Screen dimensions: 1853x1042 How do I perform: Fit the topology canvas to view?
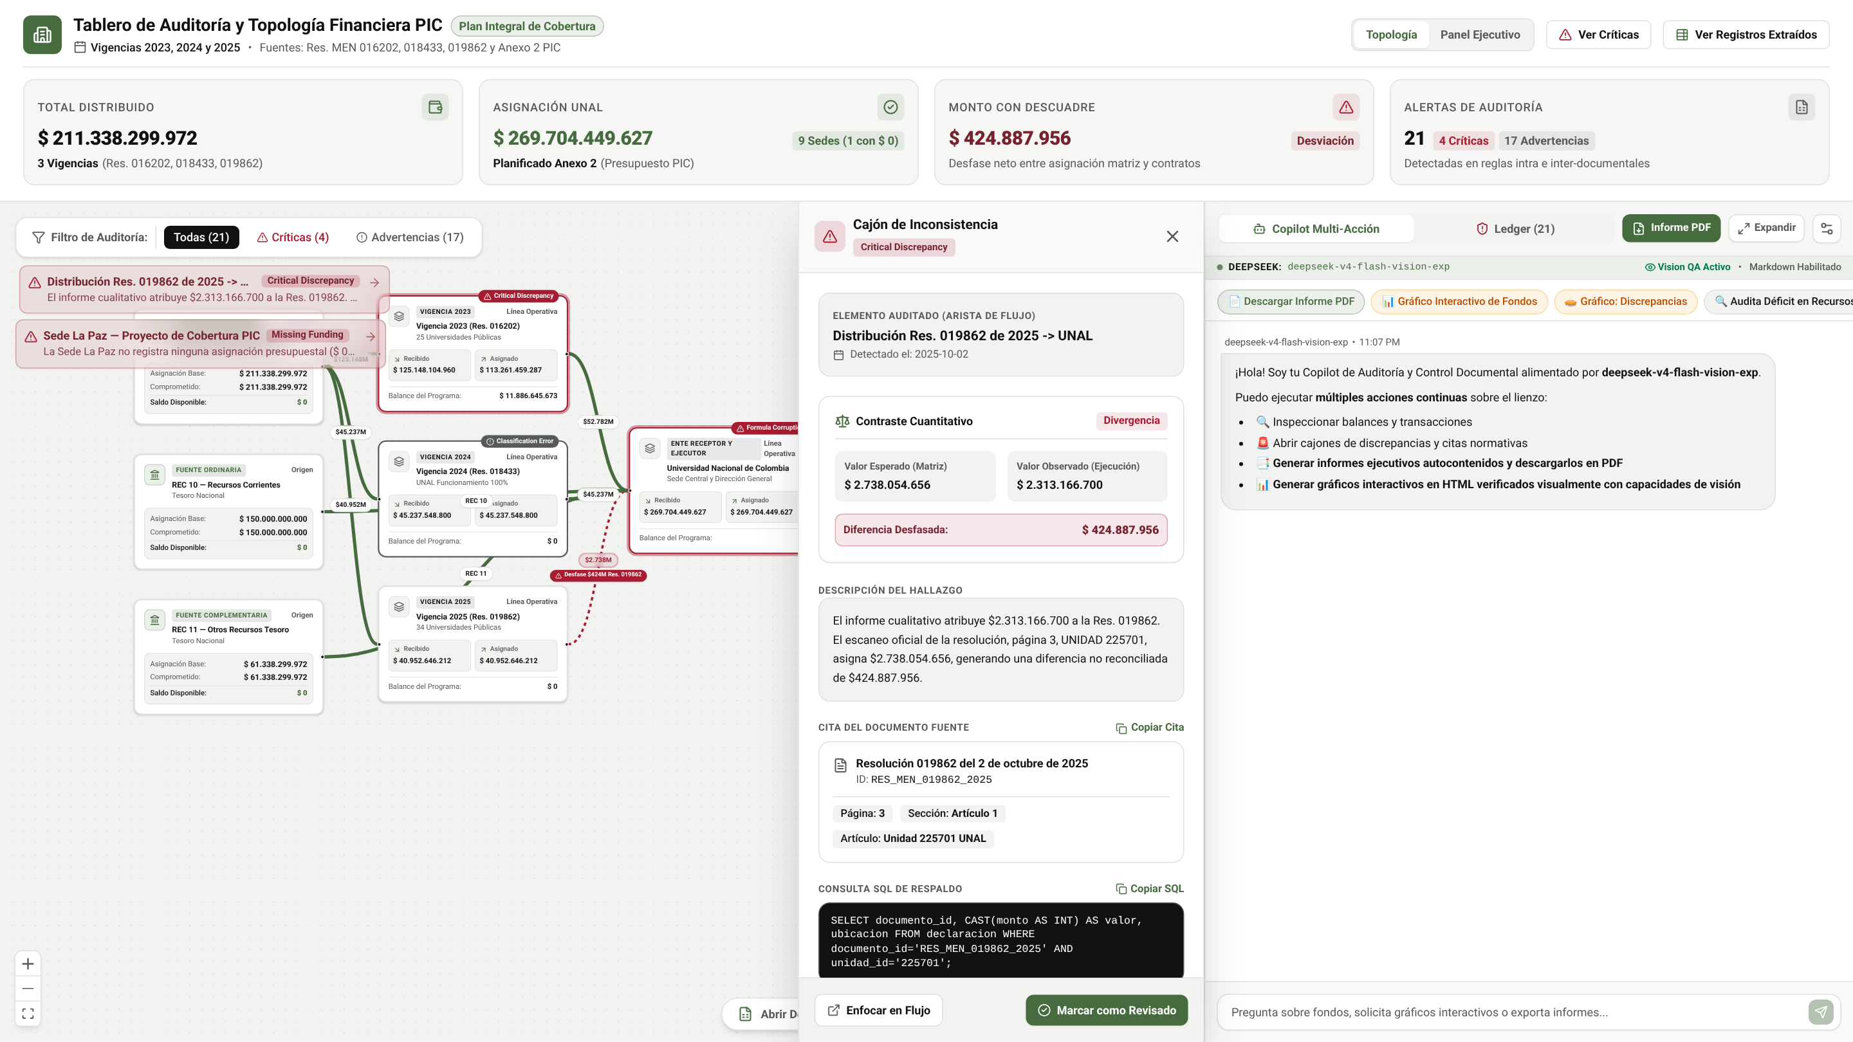pos(28,1013)
